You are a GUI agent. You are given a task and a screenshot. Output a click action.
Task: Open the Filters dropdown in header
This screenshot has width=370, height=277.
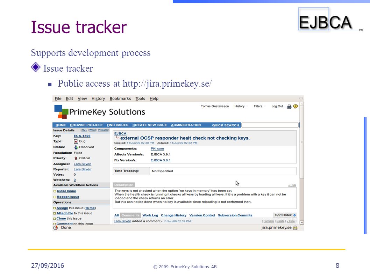[259, 106]
